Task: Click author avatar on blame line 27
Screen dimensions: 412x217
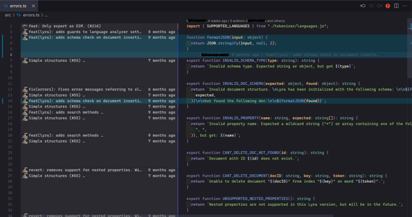Action: click(25, 176)
